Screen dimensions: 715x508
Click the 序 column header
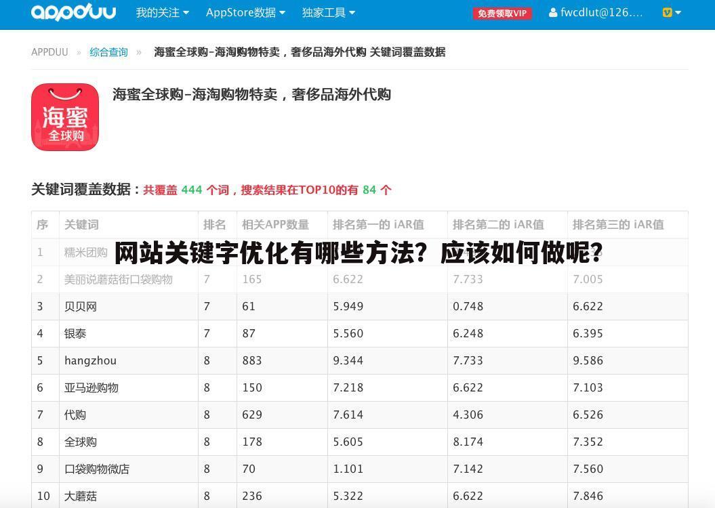43,225
